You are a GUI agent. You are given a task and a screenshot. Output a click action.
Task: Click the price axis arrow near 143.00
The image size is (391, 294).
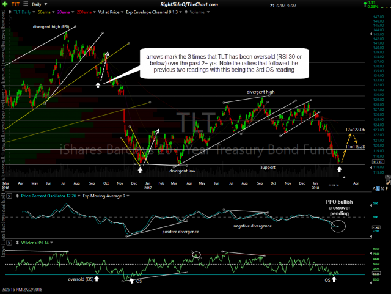pos(371,34)
